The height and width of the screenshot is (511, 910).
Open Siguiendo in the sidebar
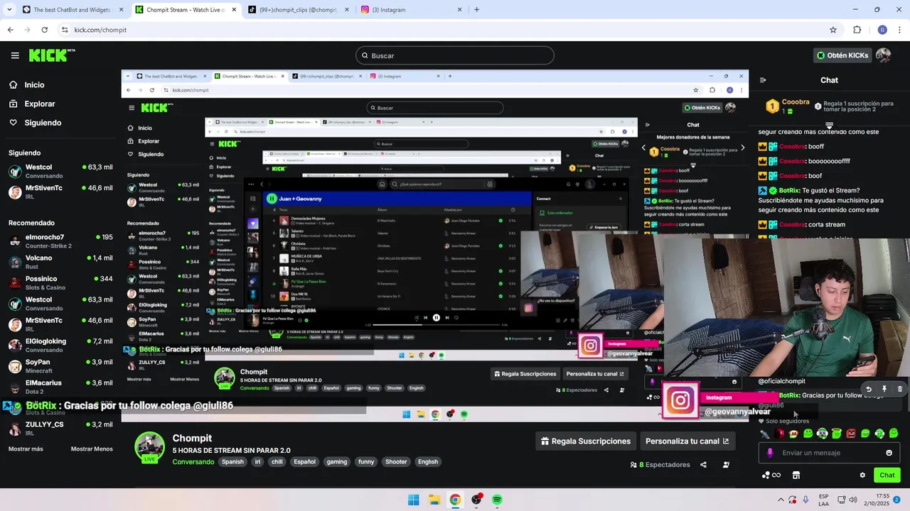pyautogui.click(x=35, y=123)
